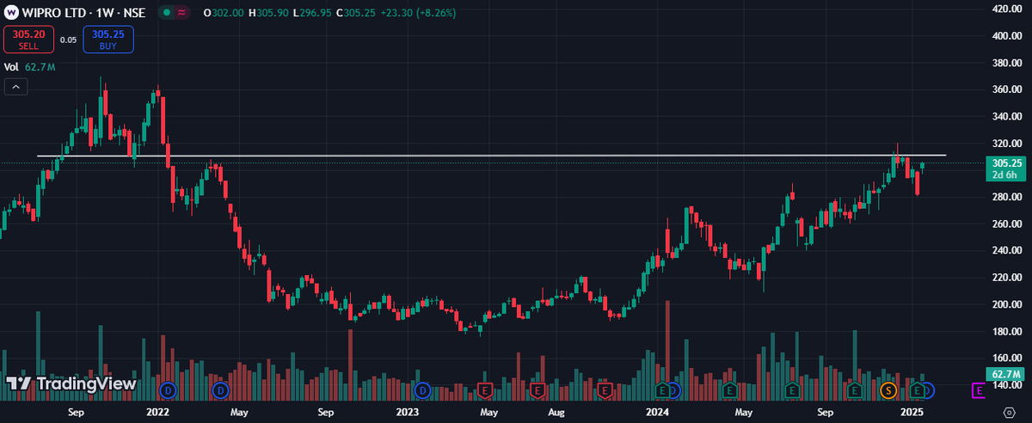
Task: Open red earnings E marker above May 2023
Action: click(x=486, y=390)
